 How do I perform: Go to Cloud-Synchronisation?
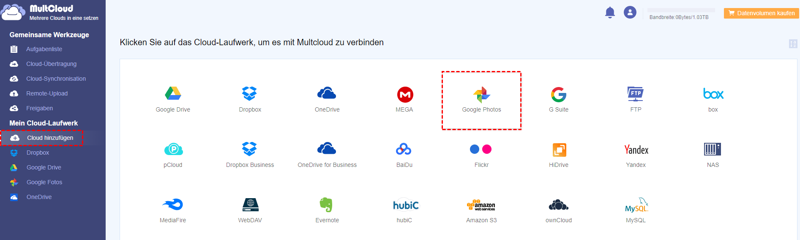click(56, 79)
